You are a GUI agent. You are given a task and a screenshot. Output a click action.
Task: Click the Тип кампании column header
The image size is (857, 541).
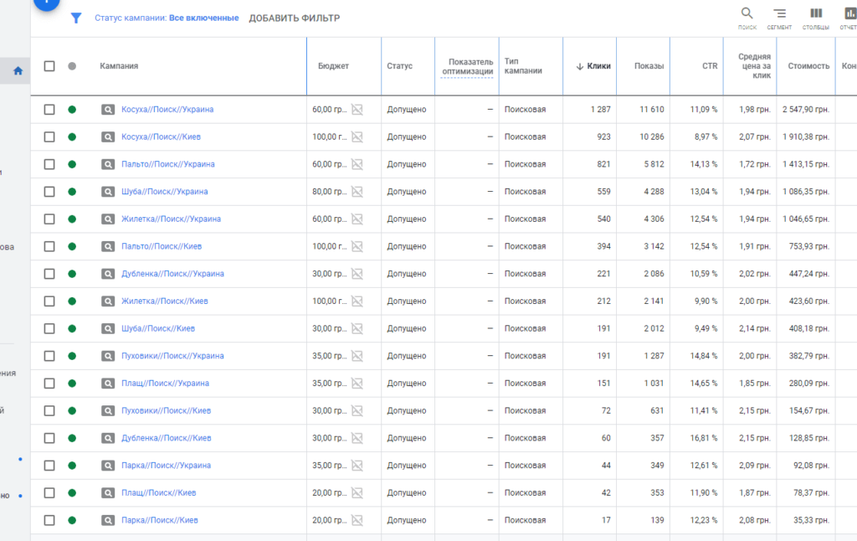tap(523, 66)
